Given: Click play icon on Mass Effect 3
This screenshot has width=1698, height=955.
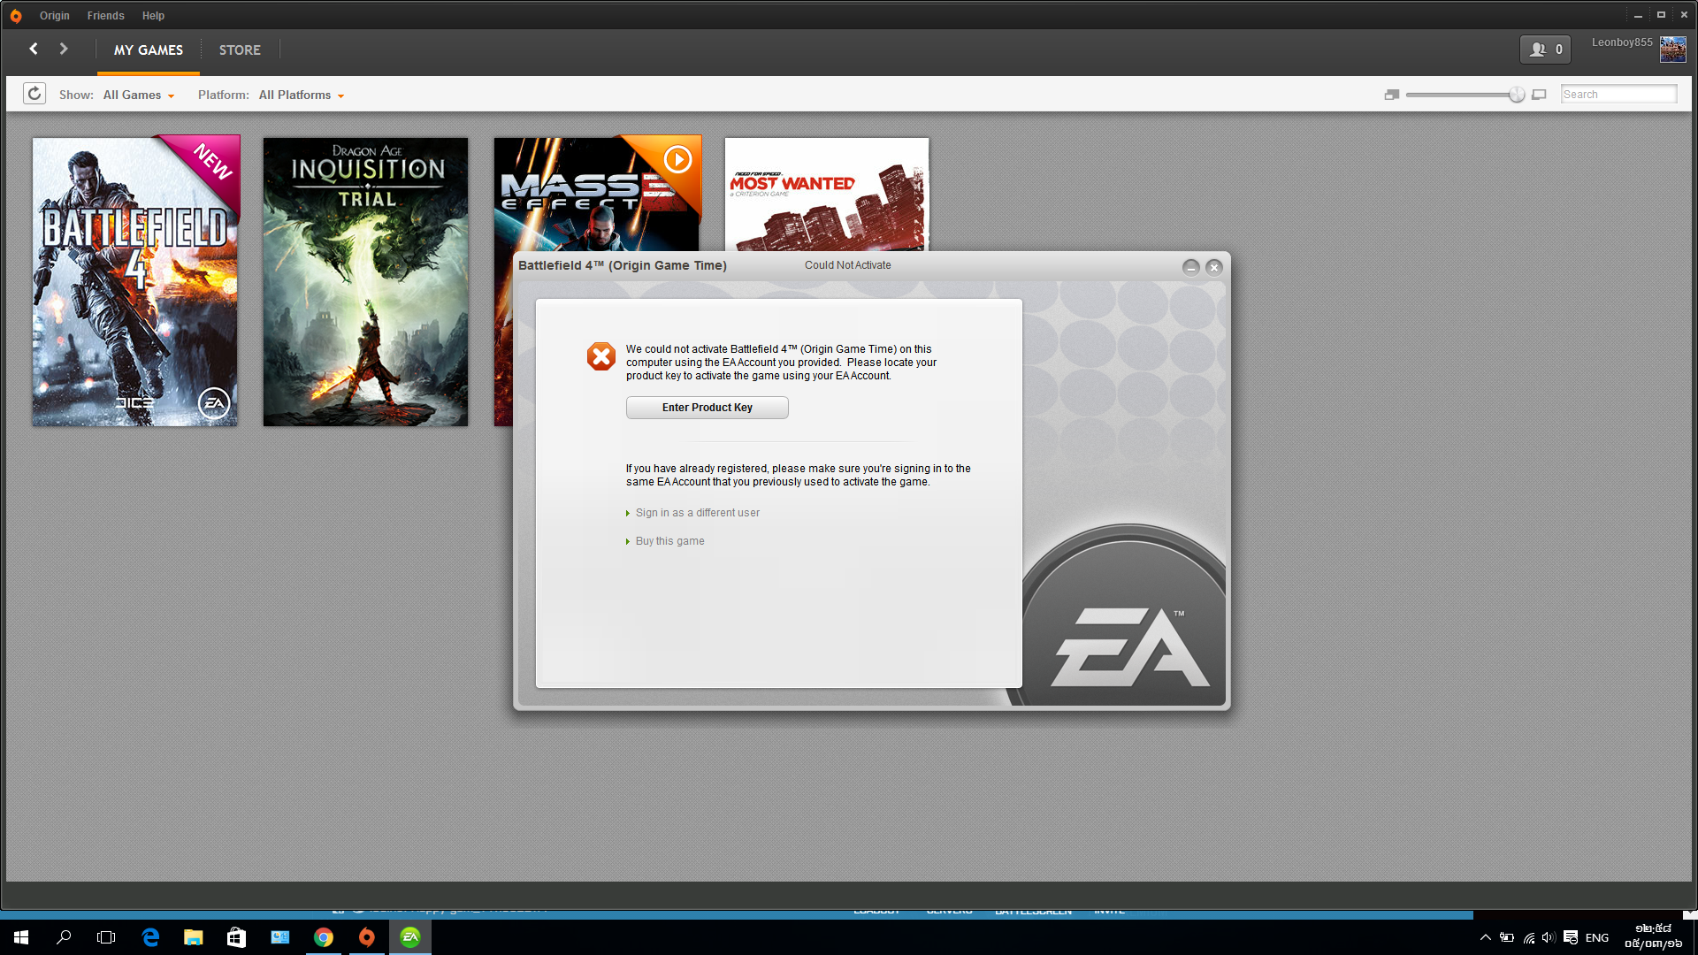Looking at the screenshot, I should point(677,159).
